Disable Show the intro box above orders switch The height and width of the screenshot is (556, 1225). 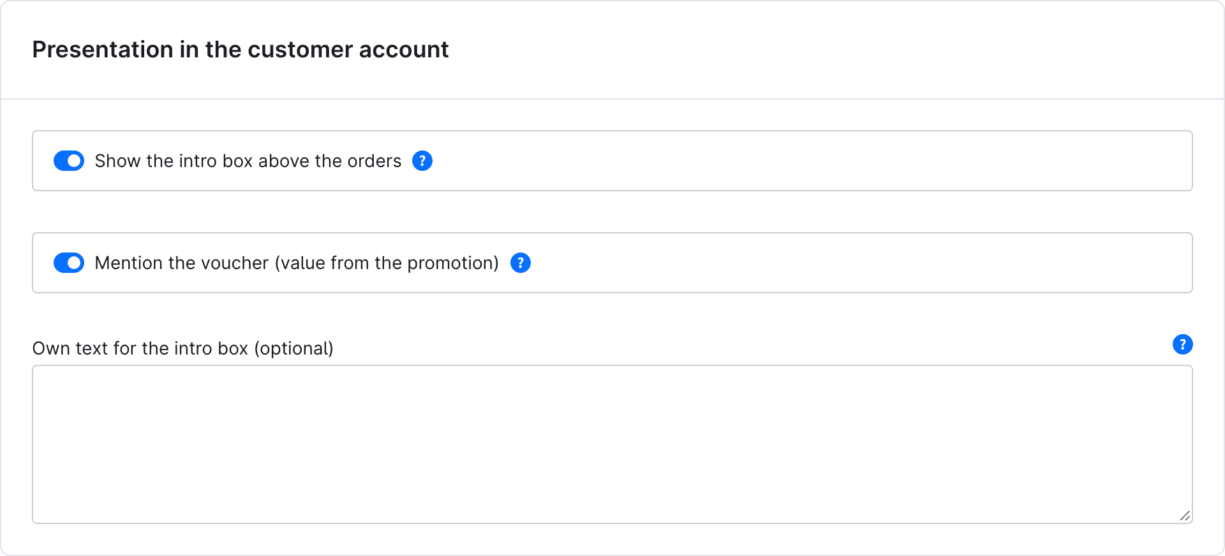[x=69, y=161]
